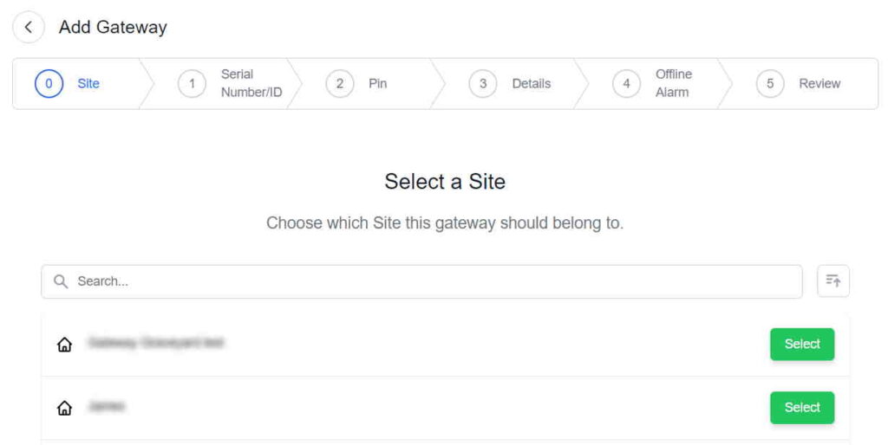Viewport: 888px width, 445px height.
Task: Open the Review step label
Action: click(x=819, y=84)
